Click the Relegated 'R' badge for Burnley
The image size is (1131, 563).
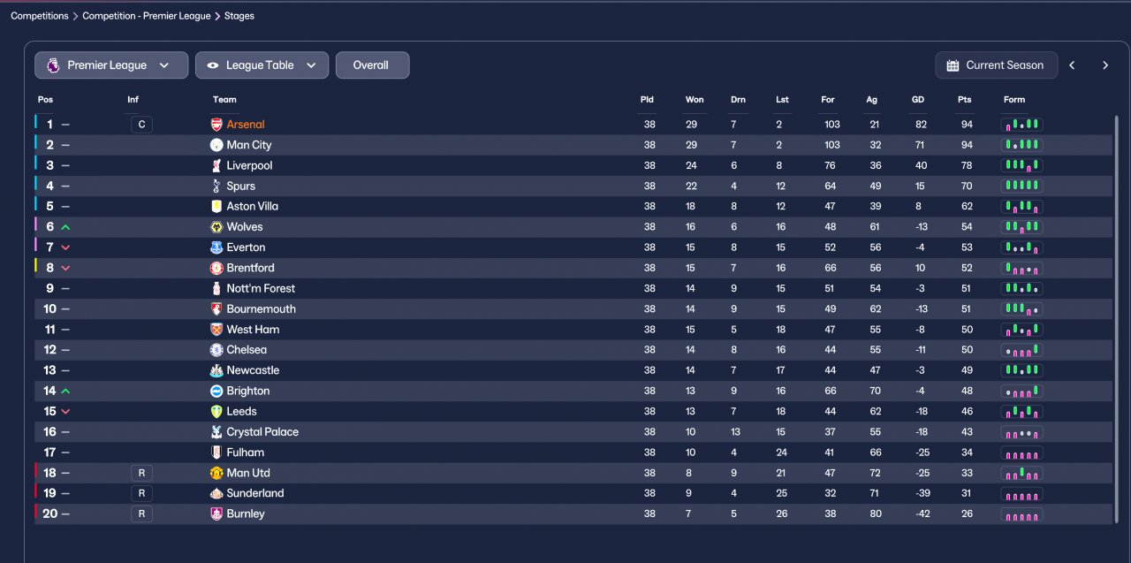(x=141, y=514)
